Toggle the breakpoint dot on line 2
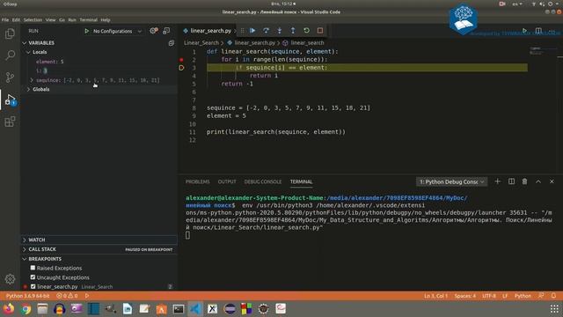563x317 pixels. coord(181,60)
